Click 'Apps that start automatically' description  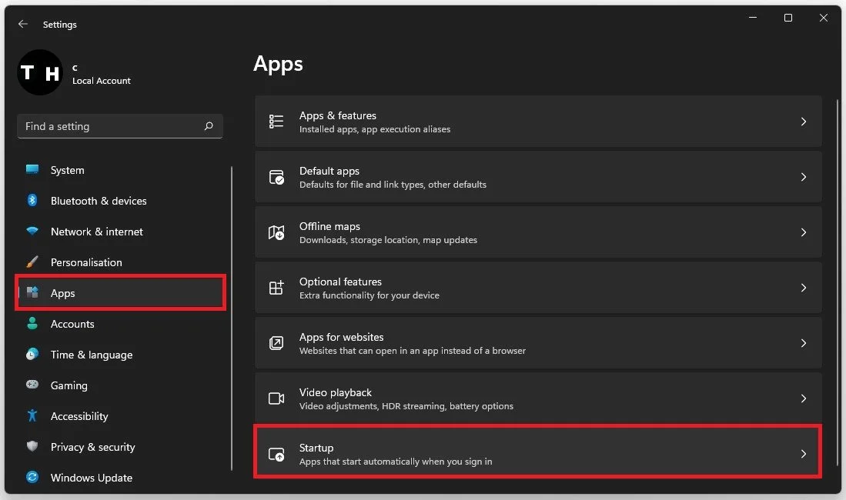click(x=396, y=462)
